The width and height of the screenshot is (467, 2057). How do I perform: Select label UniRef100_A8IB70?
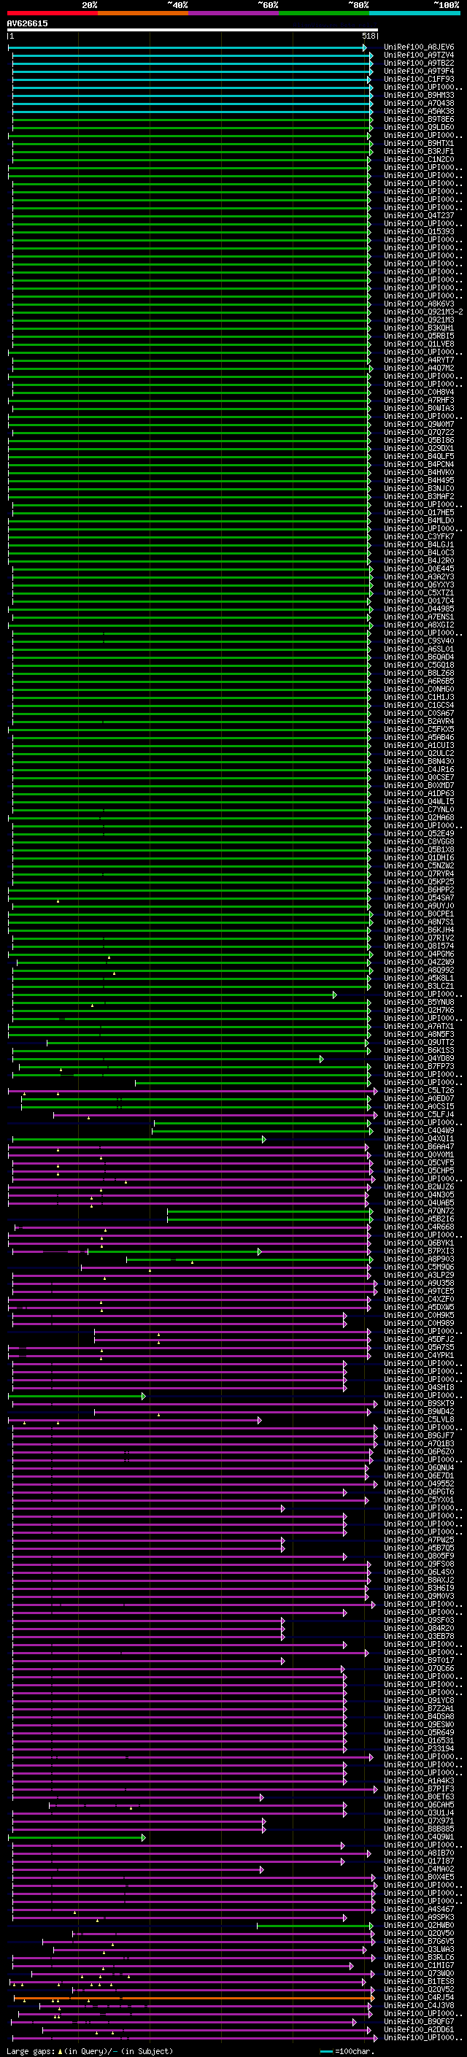click(x=419, y=1853)
